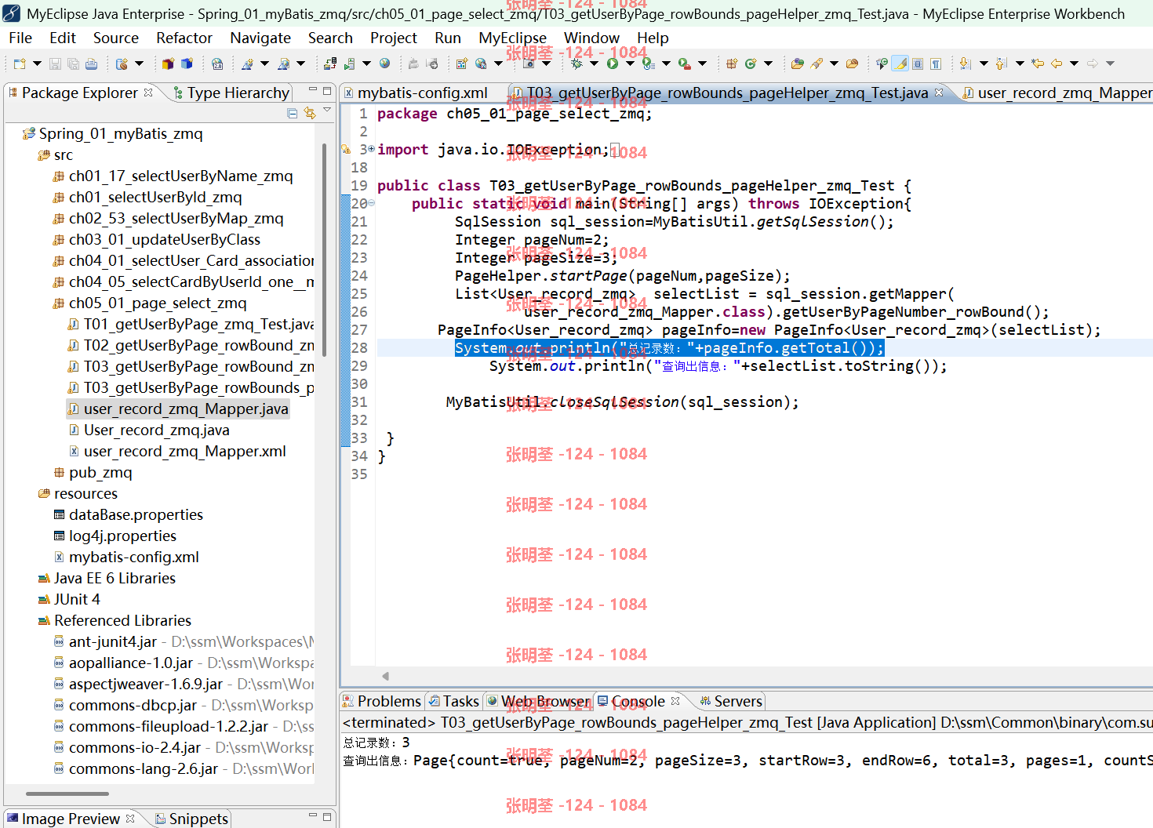Open dropdown next to green Run icon
This screenshot has width=1153, height=828.
(x=630, y=64)
